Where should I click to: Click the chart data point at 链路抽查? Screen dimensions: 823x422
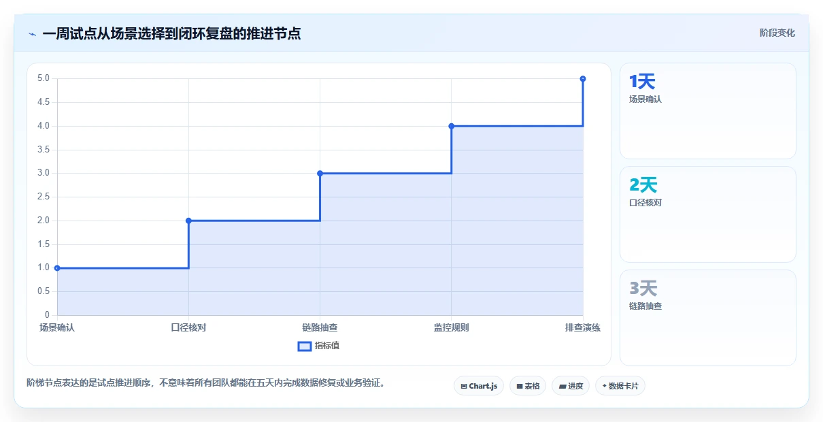(x=320, y=173)
